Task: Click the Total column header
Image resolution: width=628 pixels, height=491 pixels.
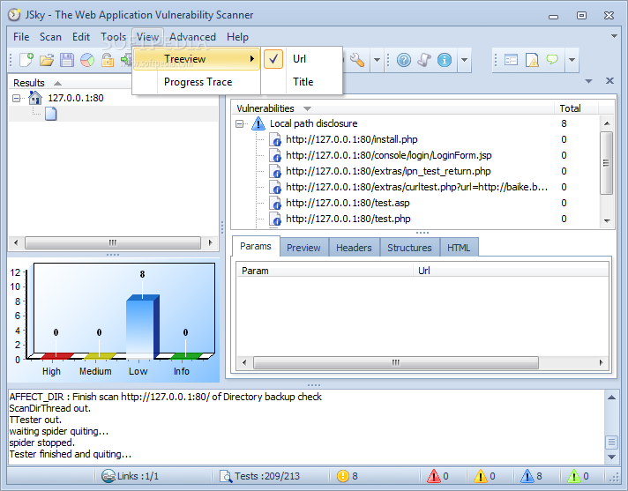Action: pyautogui.click(x=576, y=108)
